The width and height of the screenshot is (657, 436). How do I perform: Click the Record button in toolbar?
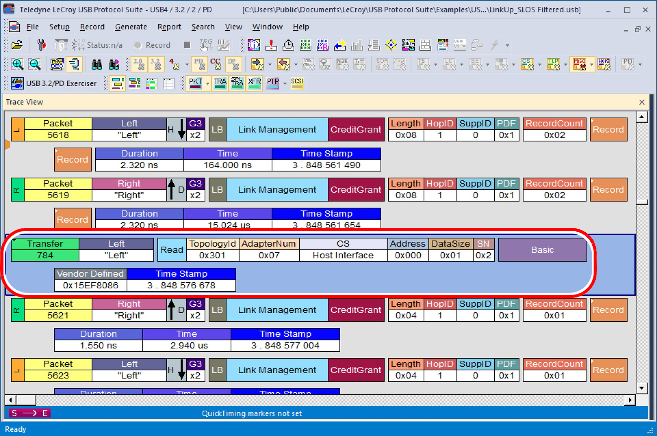point(152,45)
